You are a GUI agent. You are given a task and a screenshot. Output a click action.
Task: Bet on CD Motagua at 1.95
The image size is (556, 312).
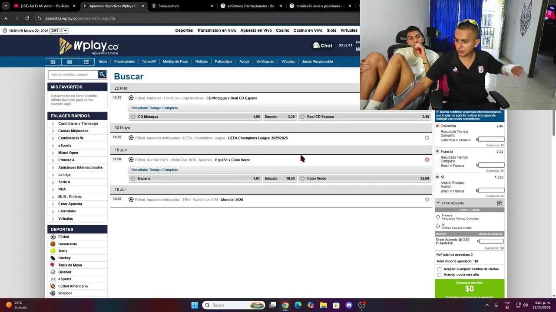click(x=195, y=117)
